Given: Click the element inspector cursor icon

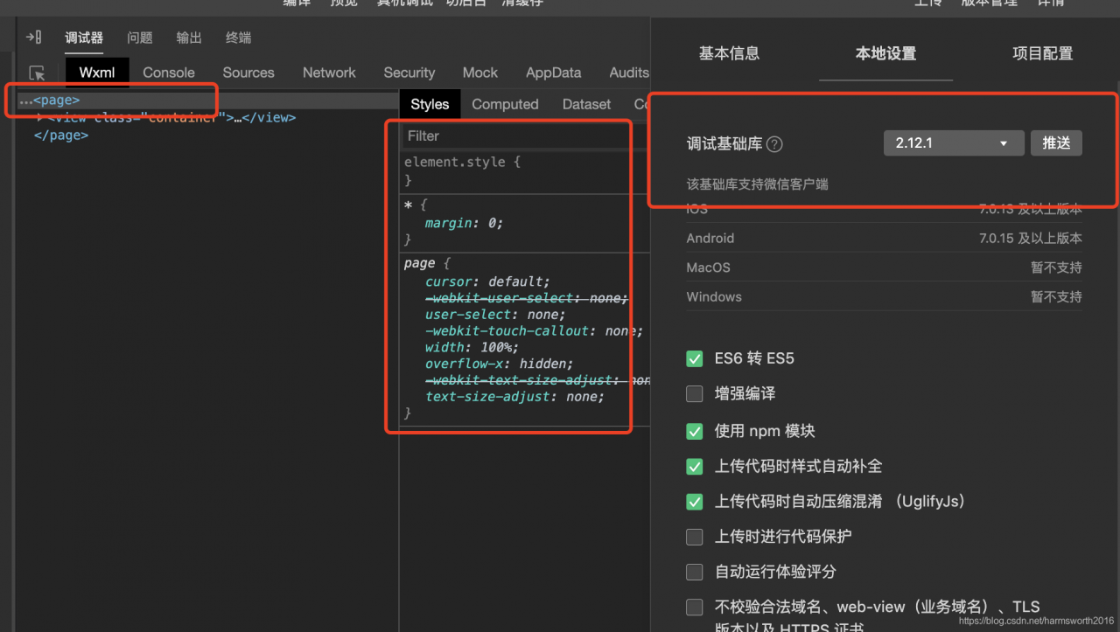Looking at the screenshot, I should click(37, 73).
